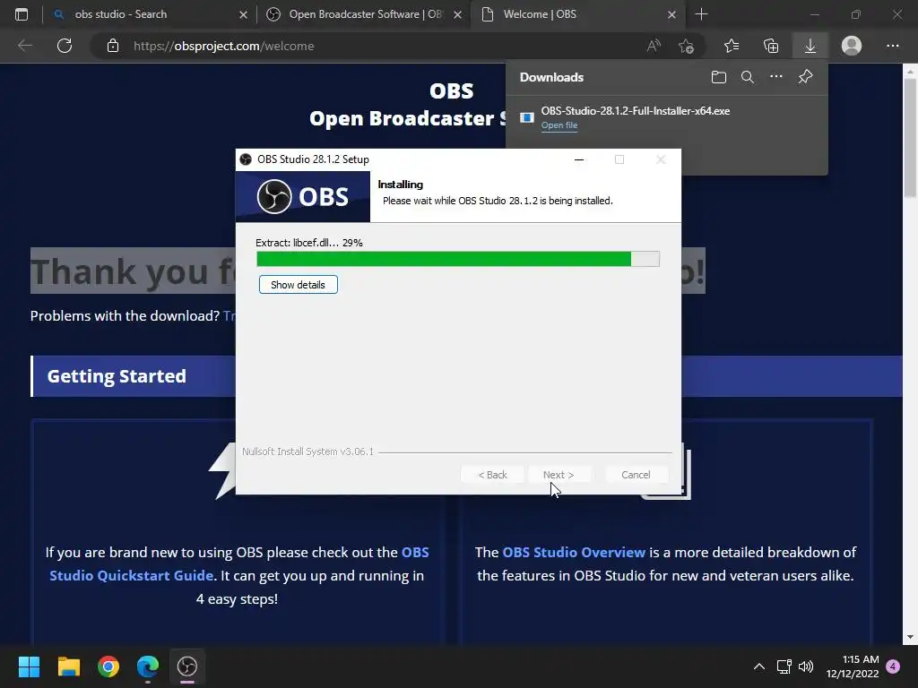This screenshot has width=918, height=688.
Task: Click the scrollbar down arrow
Action: (910, 637)
